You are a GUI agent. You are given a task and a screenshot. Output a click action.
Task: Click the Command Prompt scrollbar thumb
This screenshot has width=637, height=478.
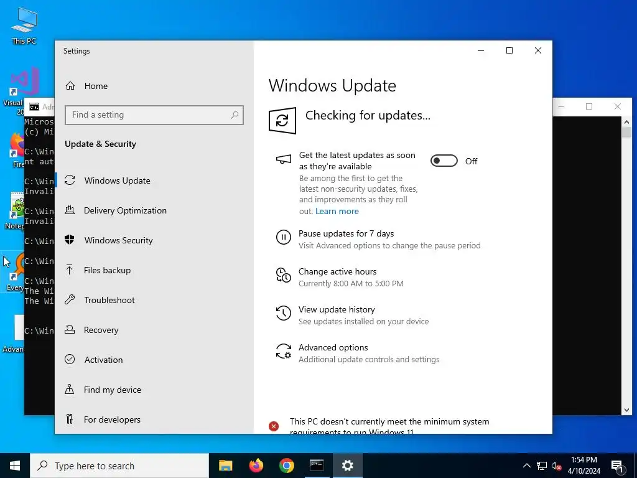pos(626,132)
